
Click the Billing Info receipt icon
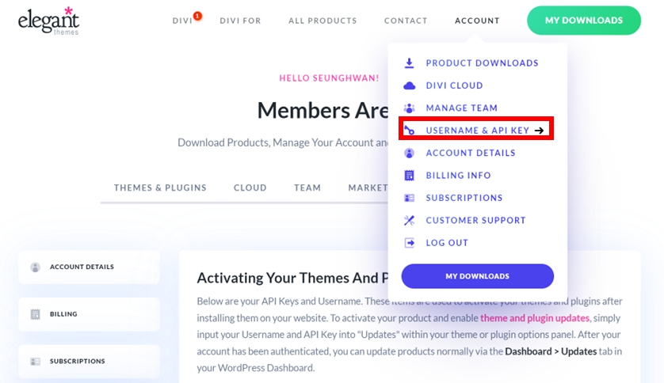coord(409,176)
